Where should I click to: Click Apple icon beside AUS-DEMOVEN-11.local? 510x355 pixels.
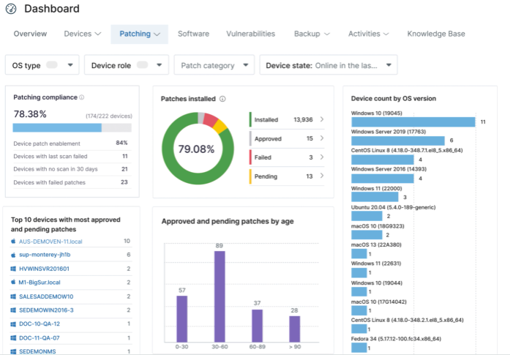pos(13,242)
